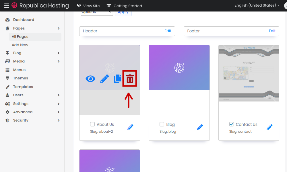Click the eye preview icon on About Us
This screenshot has height=172, width=287.
coord(90,79)
